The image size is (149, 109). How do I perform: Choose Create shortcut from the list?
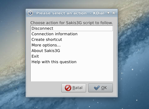72,39
